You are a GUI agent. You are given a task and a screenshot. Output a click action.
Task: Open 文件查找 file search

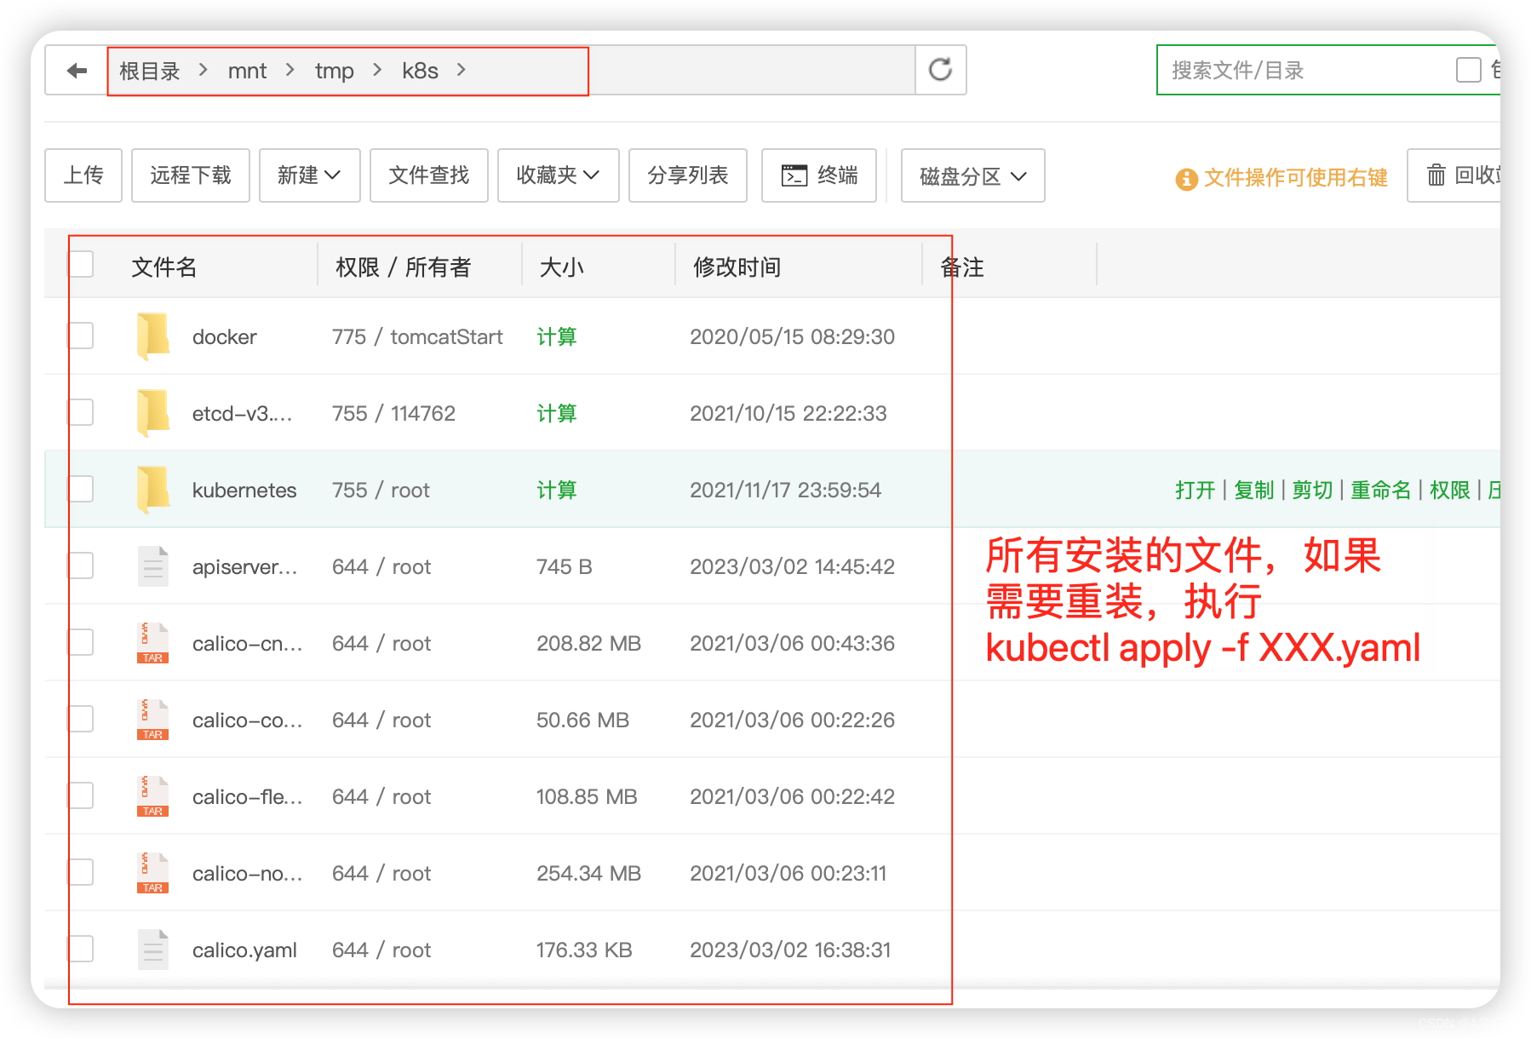pyautogui.click(x=429, y=175)
